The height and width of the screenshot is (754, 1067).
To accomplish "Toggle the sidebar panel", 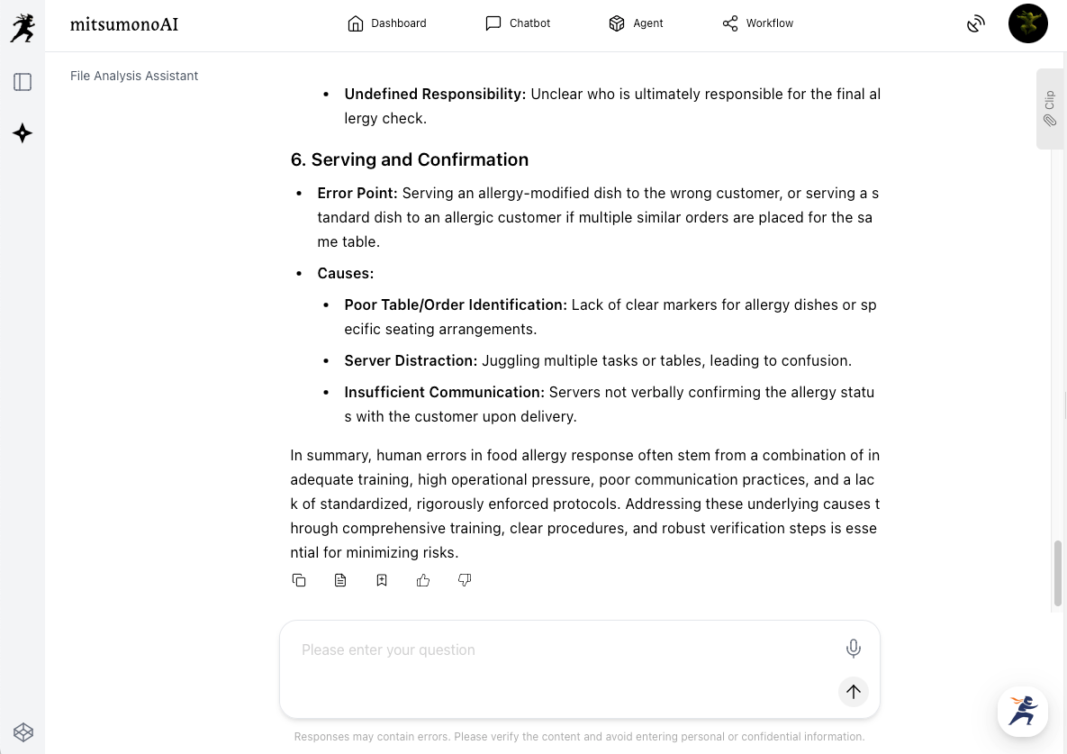I will [x=23, y=82].
